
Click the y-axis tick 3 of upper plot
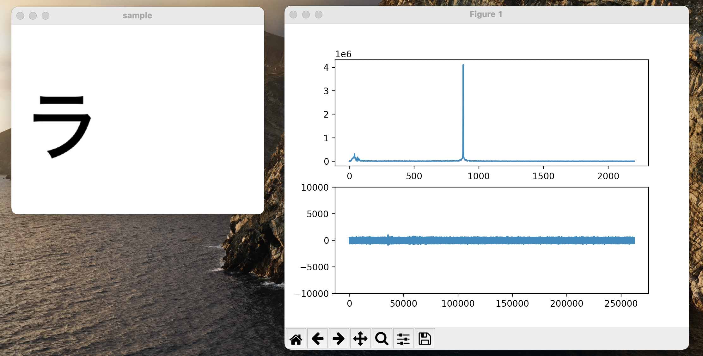pos(326,91)
